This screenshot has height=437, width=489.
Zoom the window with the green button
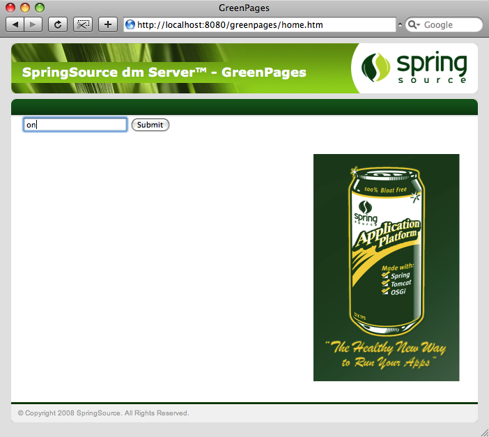pos(40,8)
